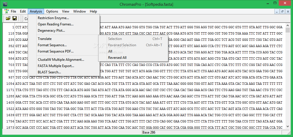This screenshot has height=137, width=293.
Task: Click line number 235 in sequence
Action: (x=11, y=40)
